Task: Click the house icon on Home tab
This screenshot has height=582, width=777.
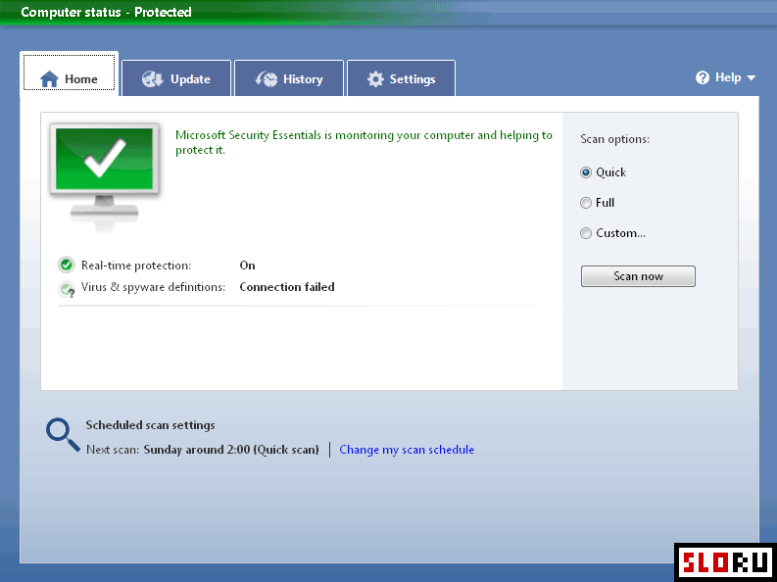Action: pyautogui.click(x=49, y=78)
